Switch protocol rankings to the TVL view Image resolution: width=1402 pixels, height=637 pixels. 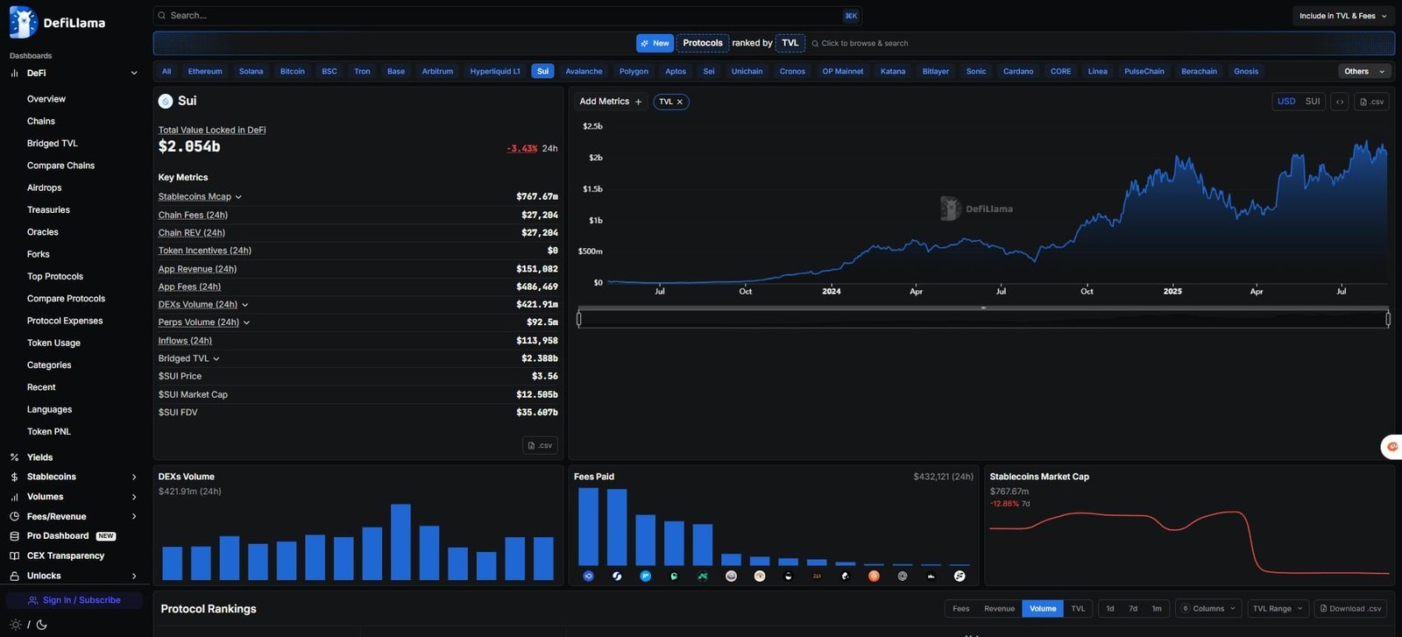pyautogui.click(x=1078, y=608)
